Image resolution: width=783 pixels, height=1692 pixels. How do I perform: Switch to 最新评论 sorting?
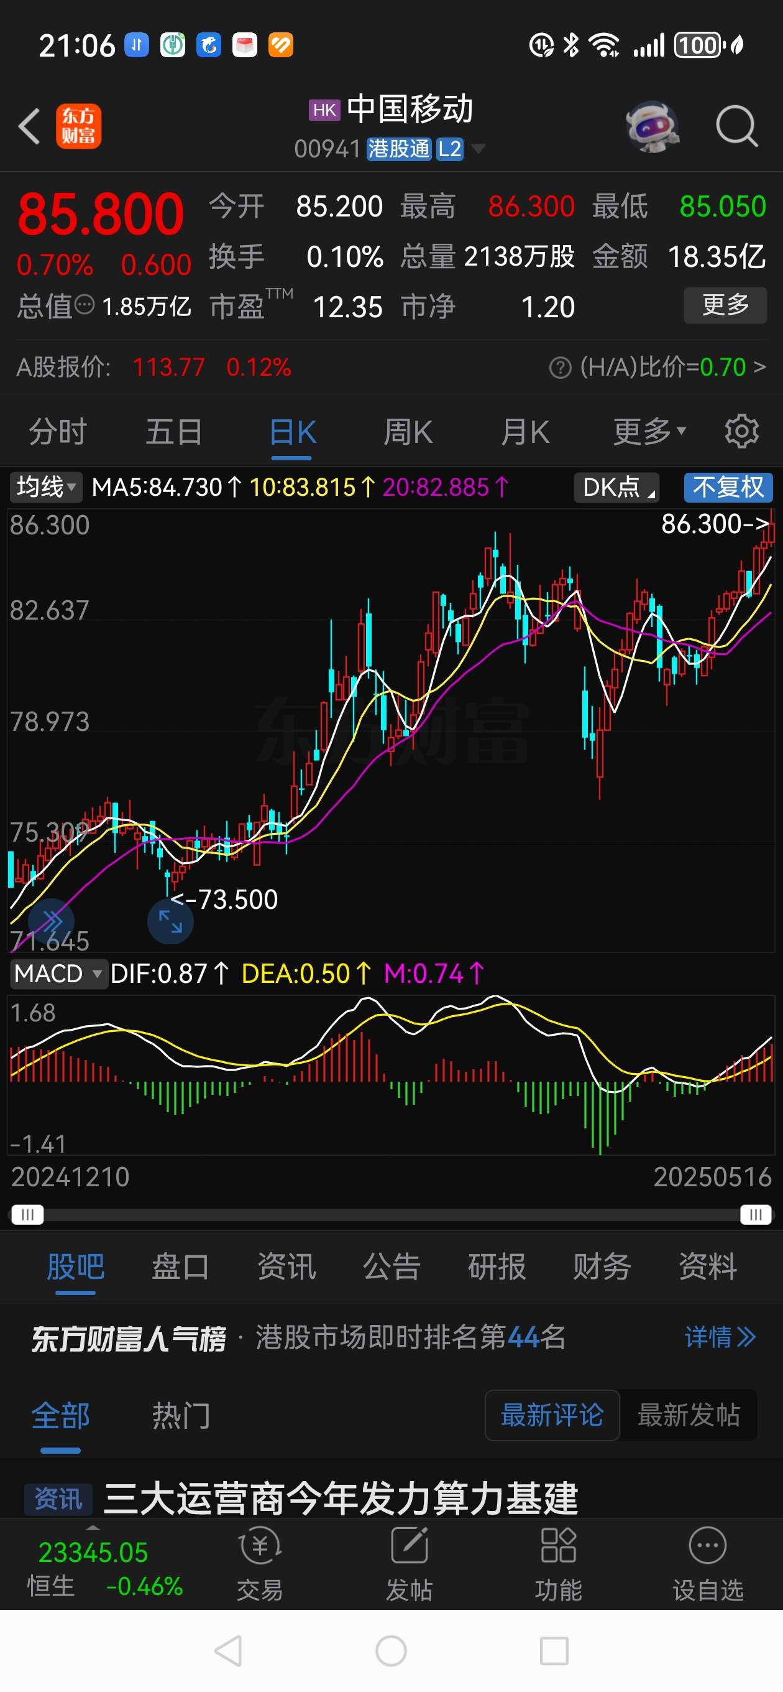(552, 1415)
